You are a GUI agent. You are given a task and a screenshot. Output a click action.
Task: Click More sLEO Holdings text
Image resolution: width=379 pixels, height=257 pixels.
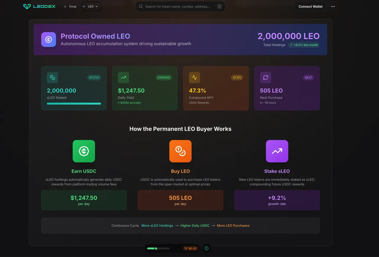(157, 226)
